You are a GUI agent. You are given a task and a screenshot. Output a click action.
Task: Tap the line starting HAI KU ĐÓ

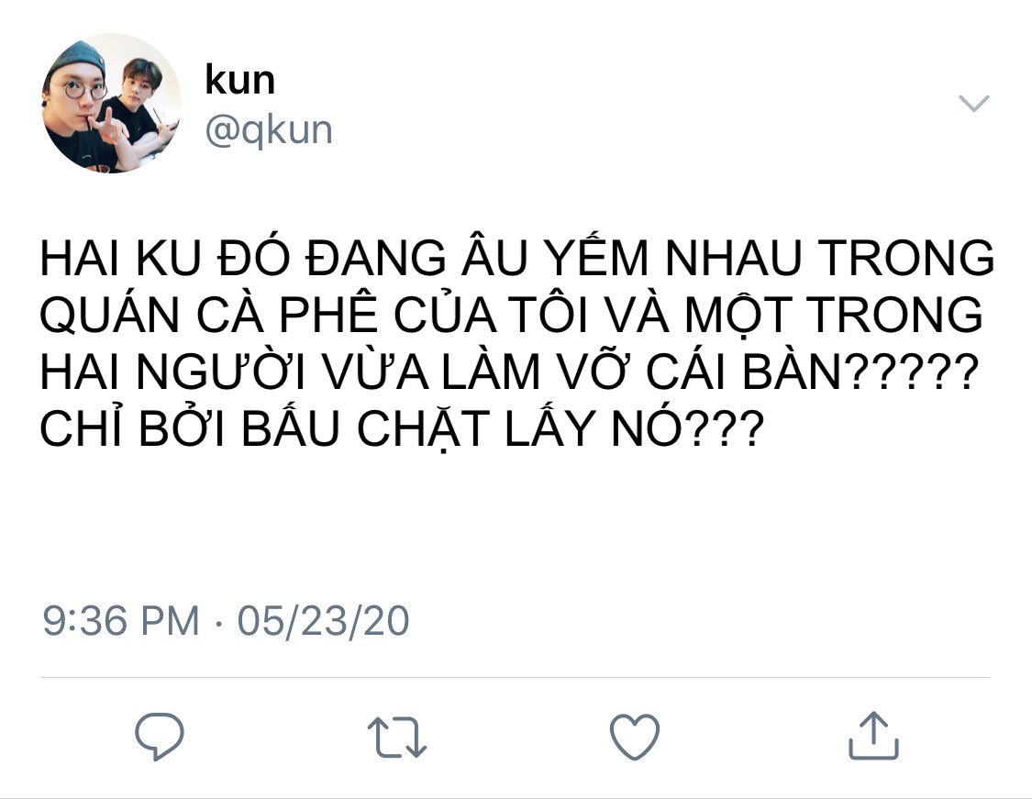pyautogui.click(x=516, y=257)
